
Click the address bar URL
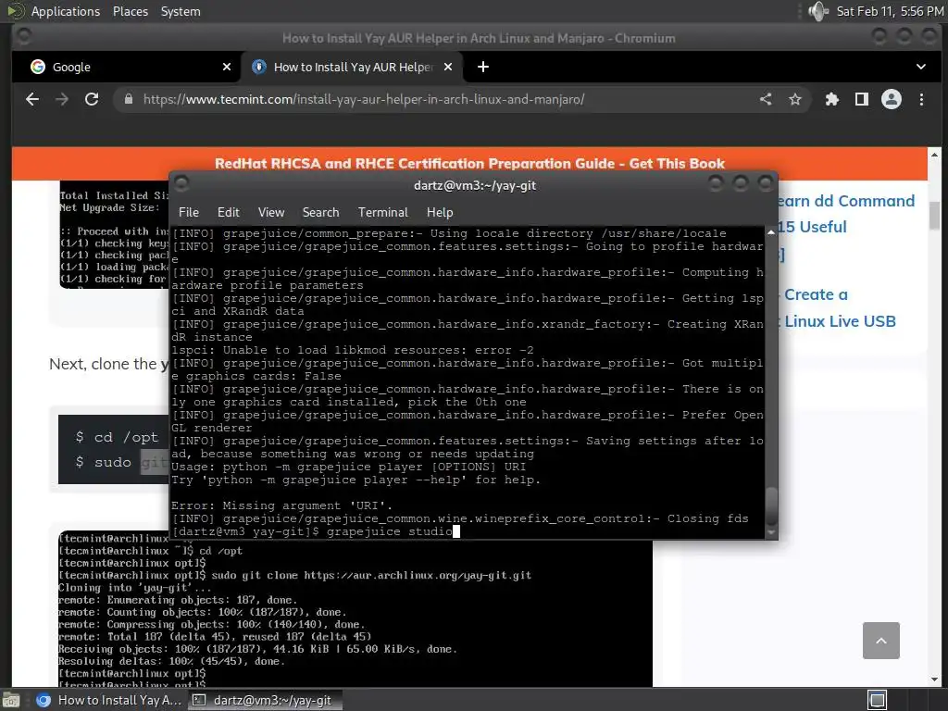click(x=363, y=99)
